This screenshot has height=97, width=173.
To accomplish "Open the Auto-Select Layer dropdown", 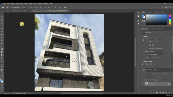I will (x=25, y=8).
